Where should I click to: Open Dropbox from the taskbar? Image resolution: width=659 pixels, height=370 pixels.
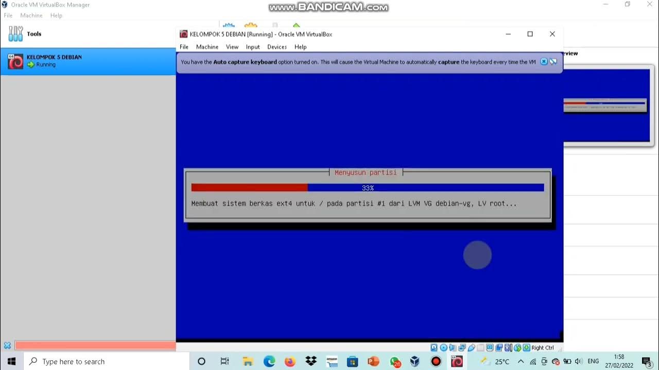tap(311, 361)
